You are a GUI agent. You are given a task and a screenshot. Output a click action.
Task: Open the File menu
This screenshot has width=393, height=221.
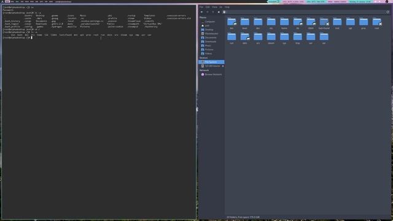click(x=201, y=7)
